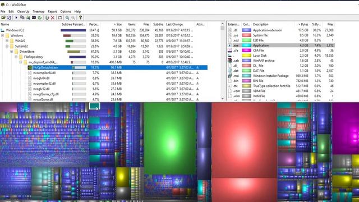The image size is (359, 202).
Task: Collapse the DriverStore folder node
Action: click(x=11, y=52)
